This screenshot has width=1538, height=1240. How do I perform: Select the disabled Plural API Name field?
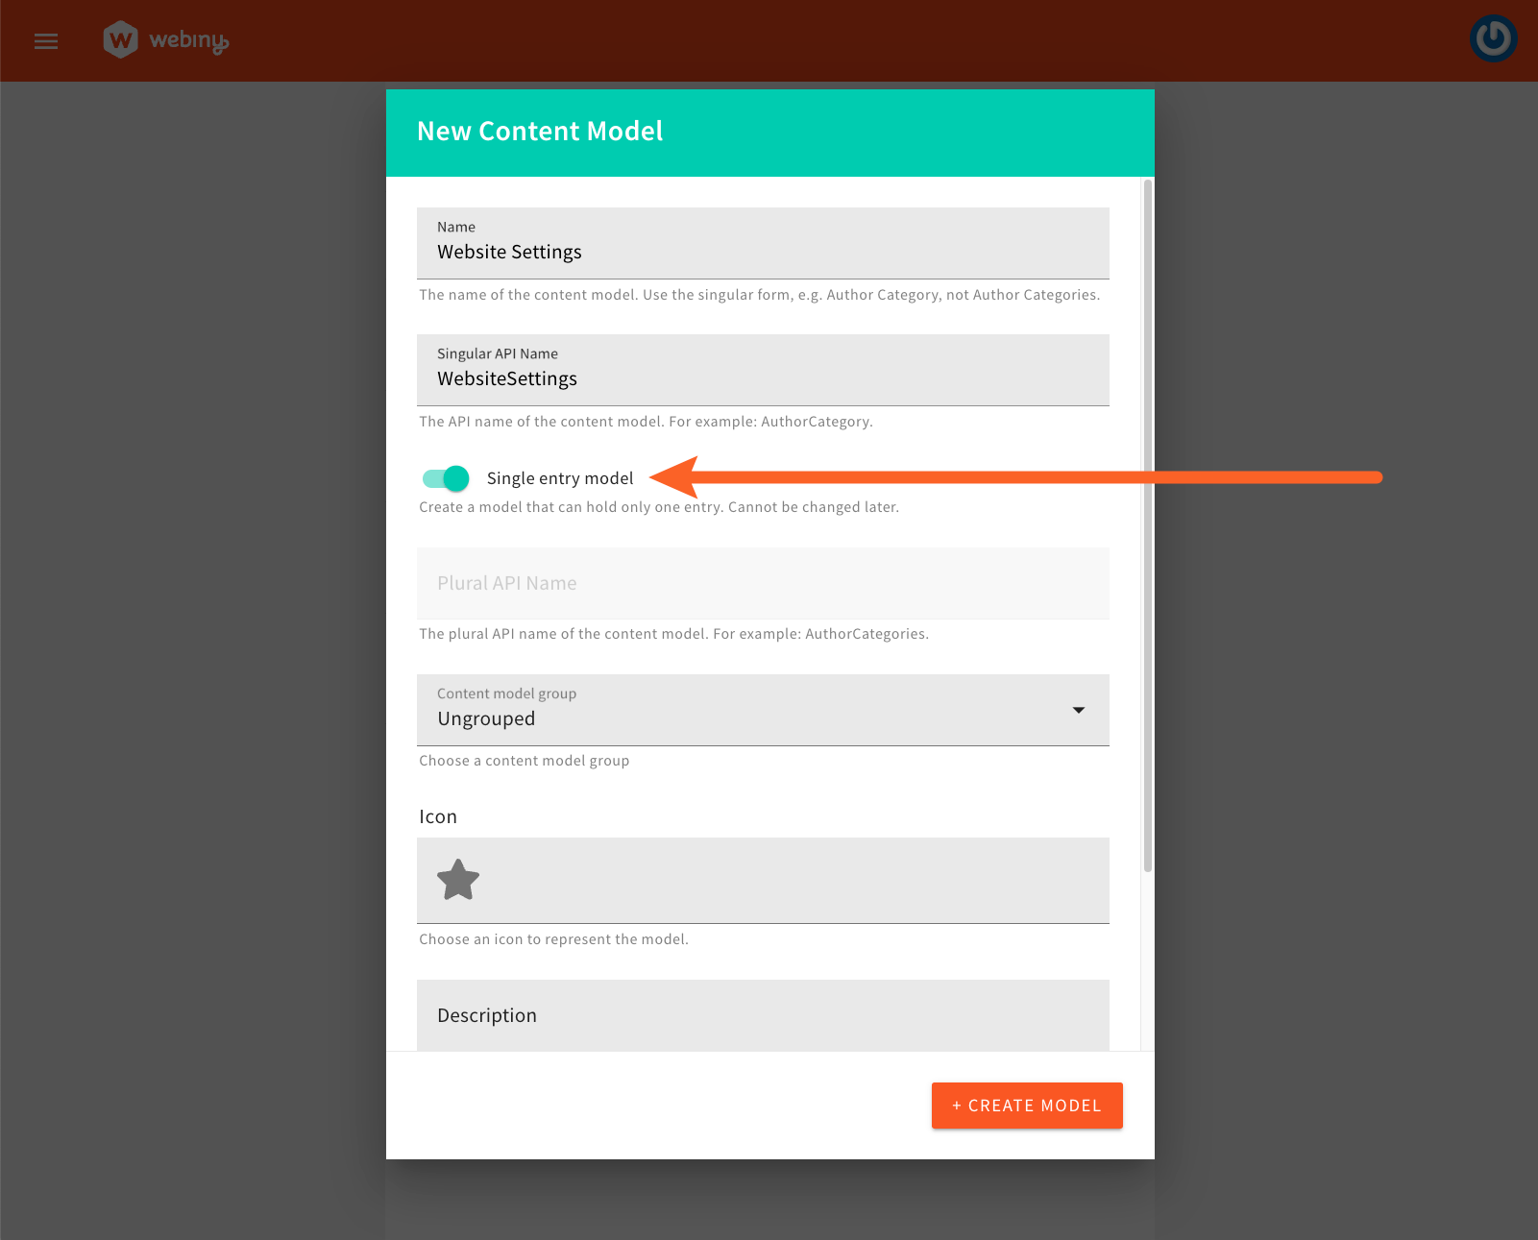[762, 583]
